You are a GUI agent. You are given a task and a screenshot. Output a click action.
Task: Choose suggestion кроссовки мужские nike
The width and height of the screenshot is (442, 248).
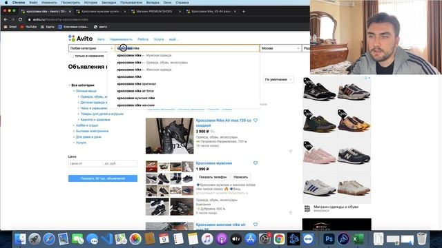tap(183, 98)
